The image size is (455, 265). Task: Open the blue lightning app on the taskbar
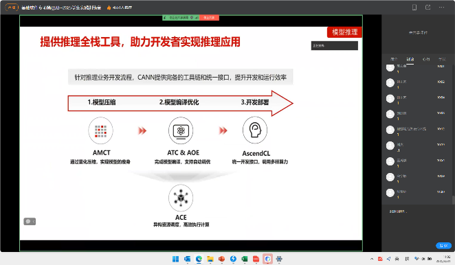pos(233,259)
